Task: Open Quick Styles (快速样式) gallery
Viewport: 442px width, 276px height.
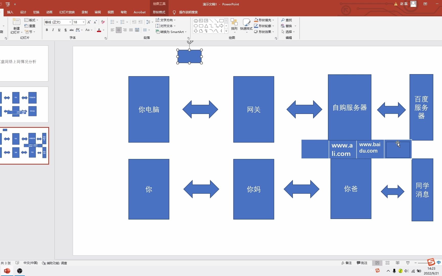Action: point(246,26)
